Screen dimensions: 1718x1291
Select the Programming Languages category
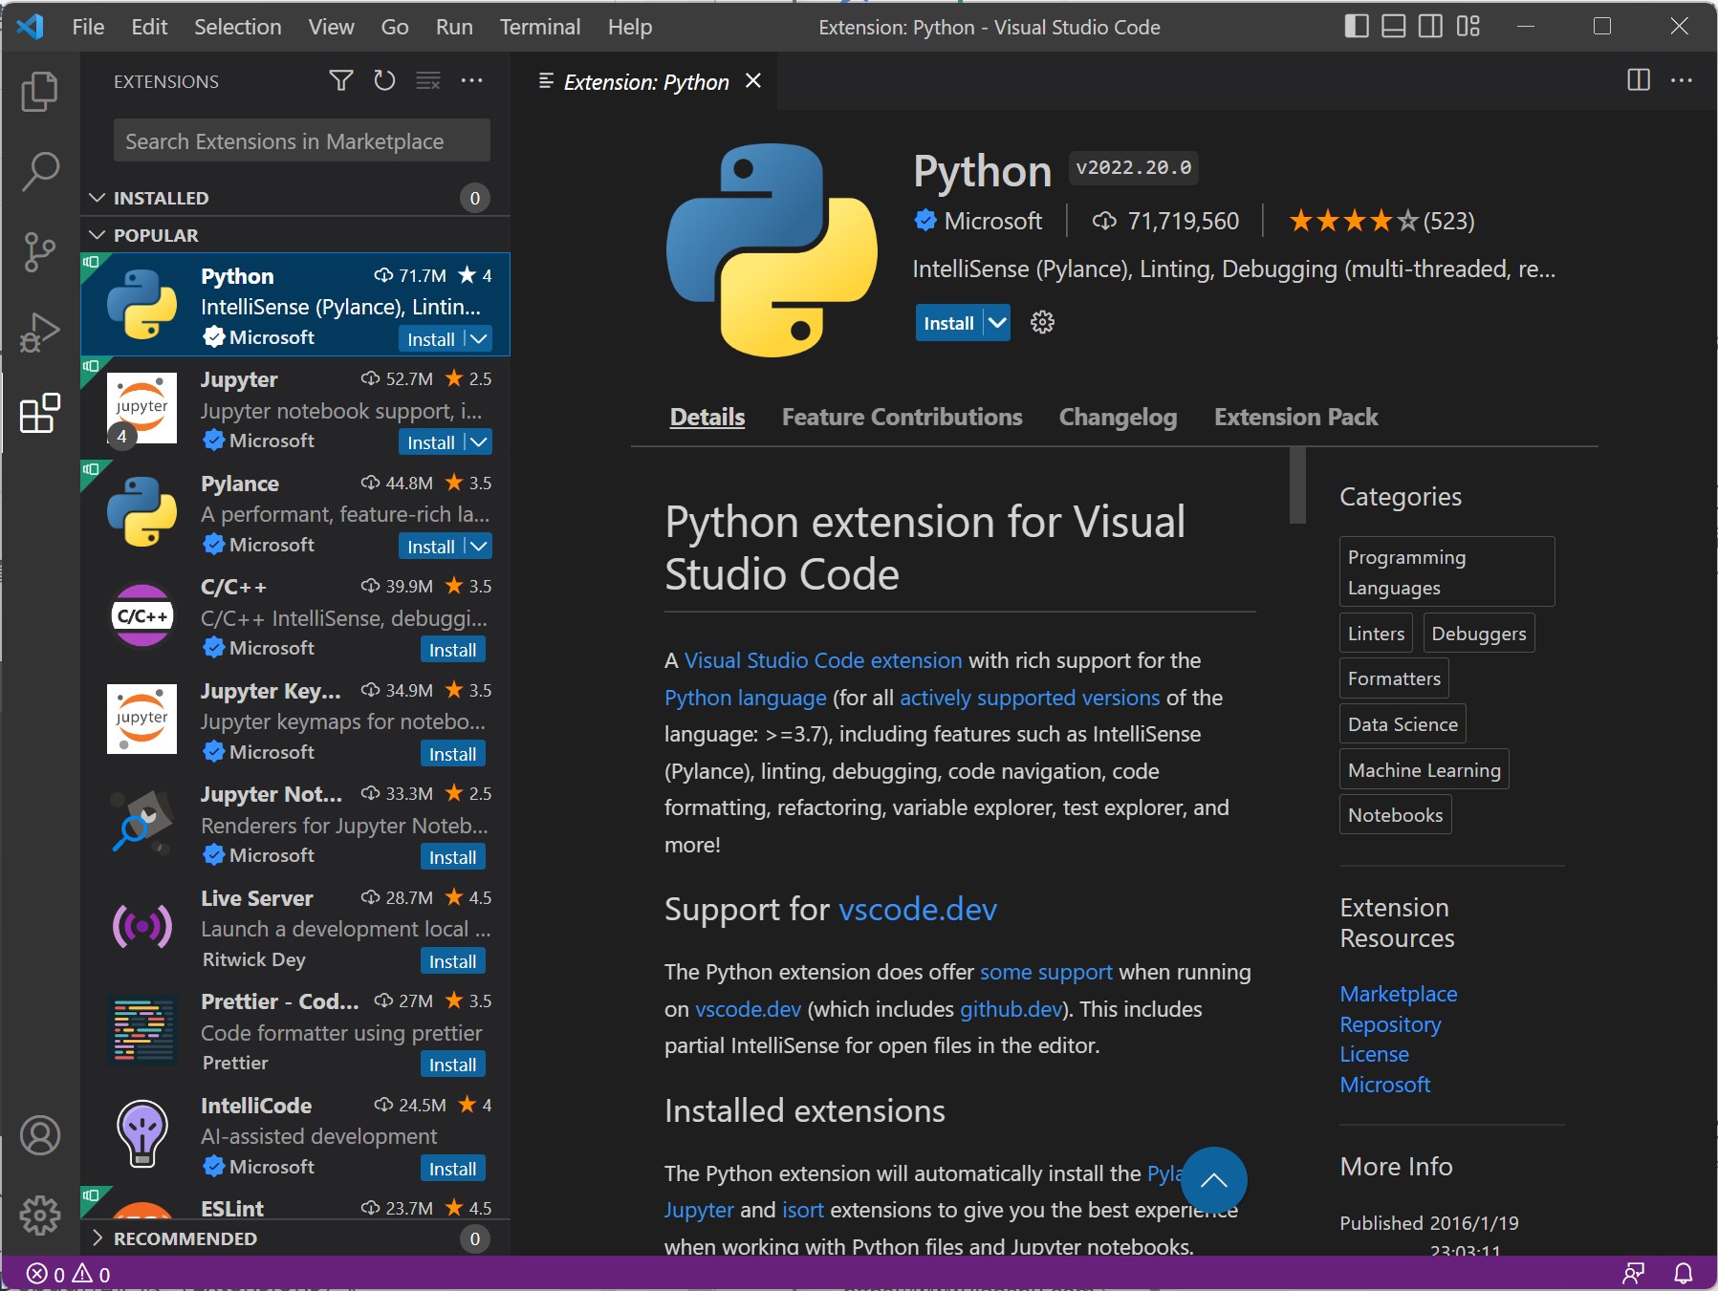[x=1446, y=571]
